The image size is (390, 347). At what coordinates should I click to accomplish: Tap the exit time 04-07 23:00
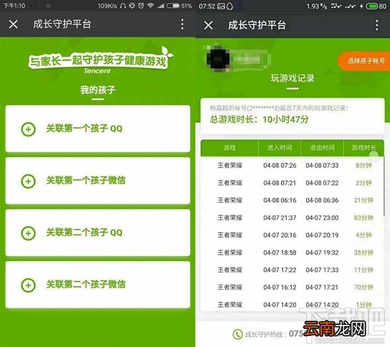(x=322, y=218)
